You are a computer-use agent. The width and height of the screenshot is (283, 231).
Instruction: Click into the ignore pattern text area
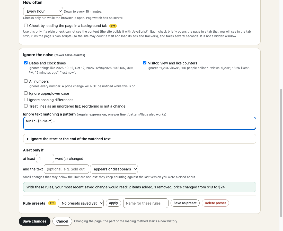click(x=139, y=123)
